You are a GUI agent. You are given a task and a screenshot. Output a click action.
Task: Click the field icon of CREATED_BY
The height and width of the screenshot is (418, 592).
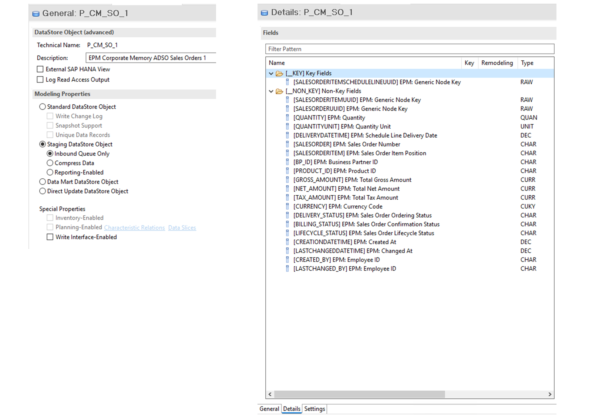(x=287, y=260)
